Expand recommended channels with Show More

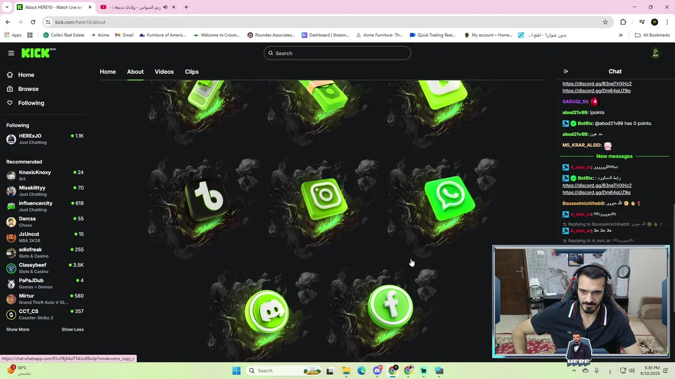[18, 330]
